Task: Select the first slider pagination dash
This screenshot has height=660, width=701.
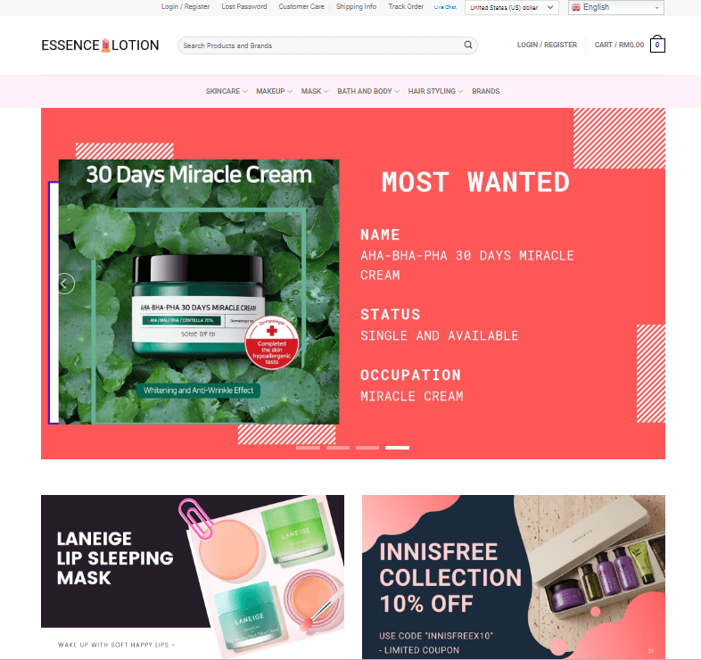Action: tap(308, 448)
